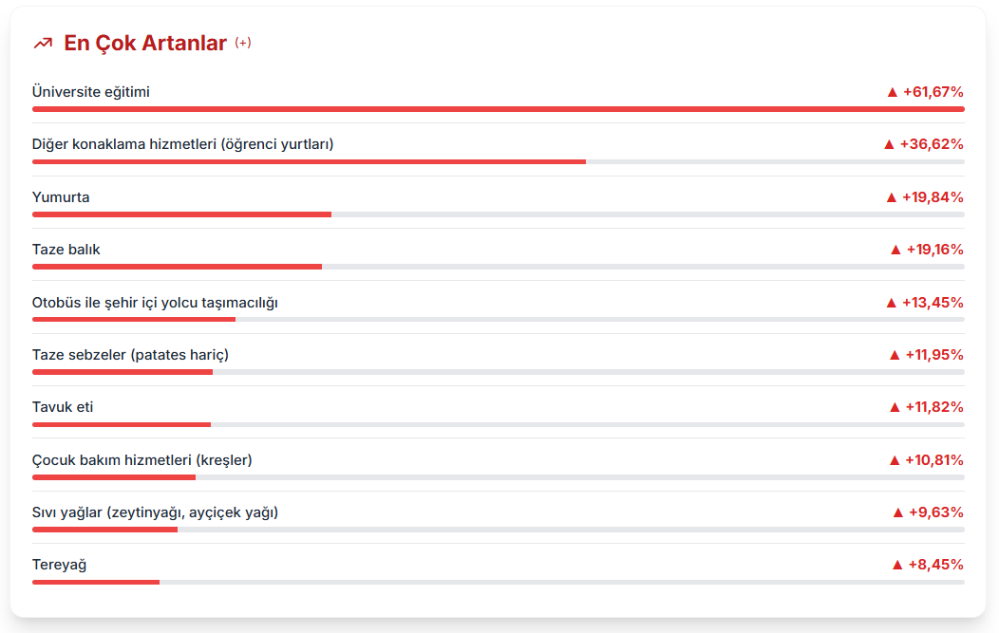Click the up-triangle next to +36,62%

click(889, 144)
